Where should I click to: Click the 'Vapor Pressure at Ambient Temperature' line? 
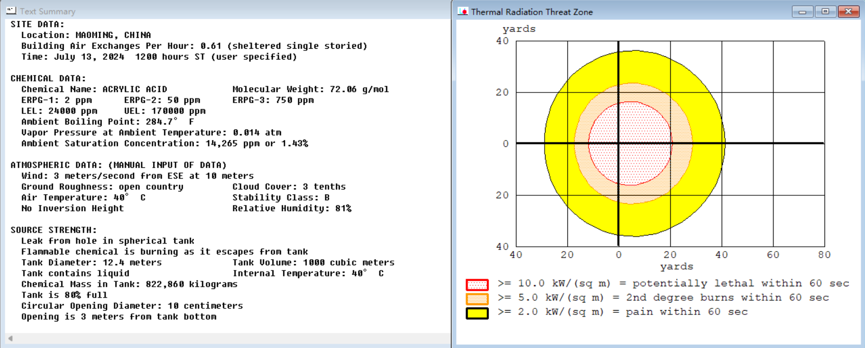click(151, 133)
